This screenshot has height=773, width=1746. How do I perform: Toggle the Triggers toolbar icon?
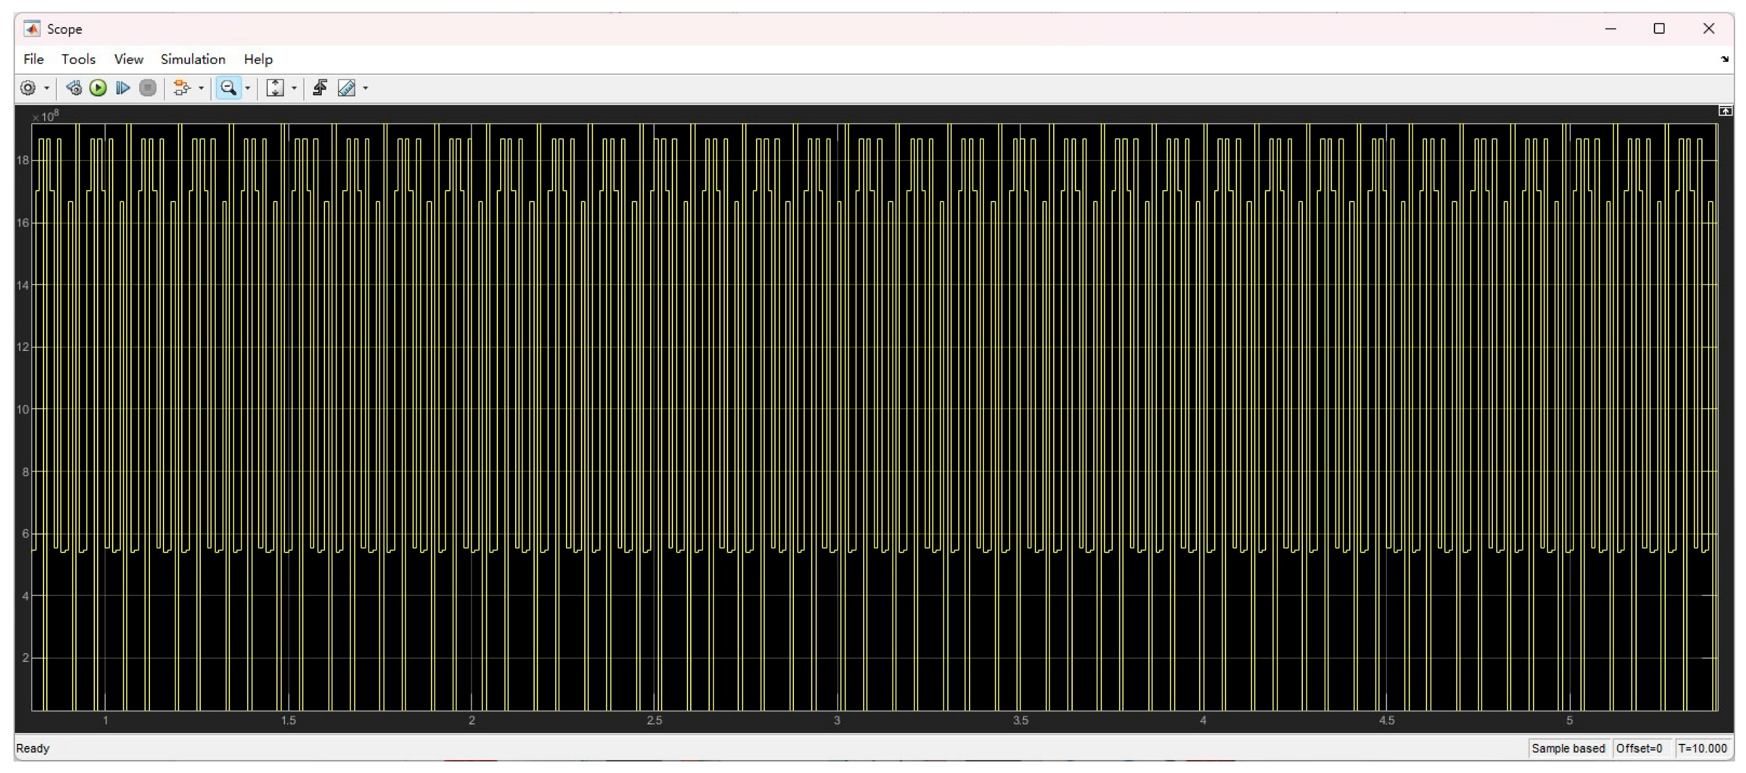pos(320,88)
